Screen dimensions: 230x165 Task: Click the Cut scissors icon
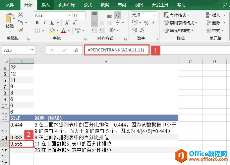[x=20, y=15]
